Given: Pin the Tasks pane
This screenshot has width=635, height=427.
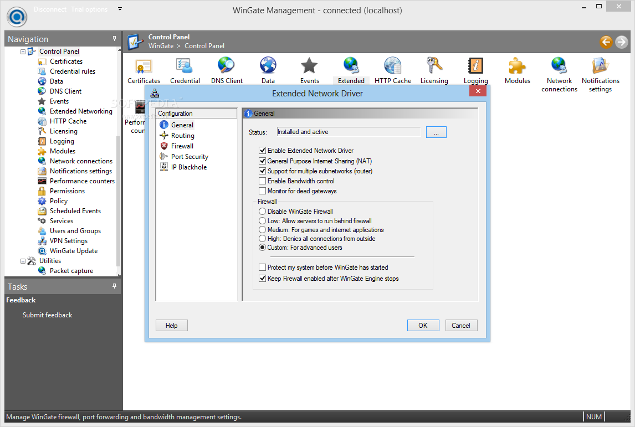Looking at the screenshot, I should point(114,286).
